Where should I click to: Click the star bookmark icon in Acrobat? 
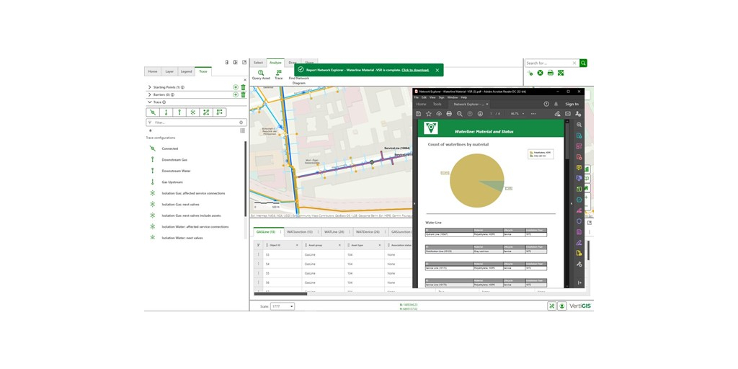pos(429,114)
